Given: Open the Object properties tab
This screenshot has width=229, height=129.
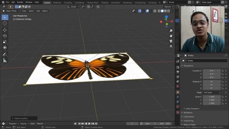Looking at the screenshot, I should pos(178,92).
